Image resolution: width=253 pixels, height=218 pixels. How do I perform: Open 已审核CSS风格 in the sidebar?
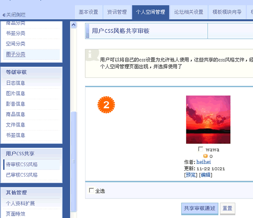(22, 175)
